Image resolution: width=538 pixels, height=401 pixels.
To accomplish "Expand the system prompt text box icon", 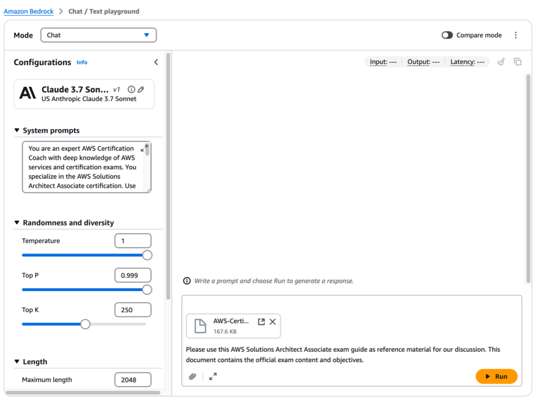I will tap(144, 148).
